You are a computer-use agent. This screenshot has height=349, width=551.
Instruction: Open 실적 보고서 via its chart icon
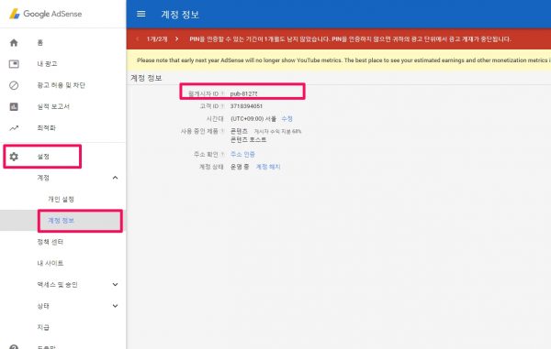[x=14, y=106]
